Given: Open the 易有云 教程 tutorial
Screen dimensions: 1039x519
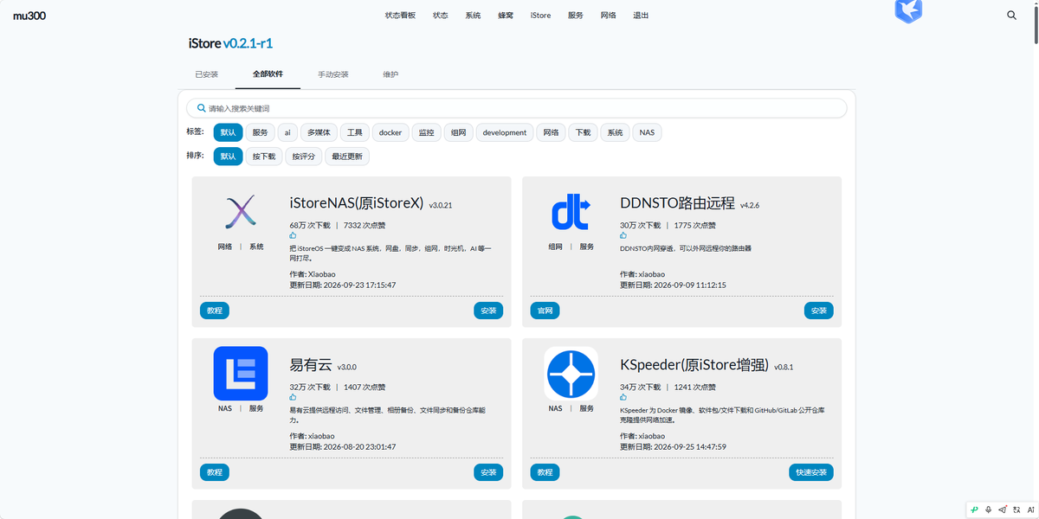Looking at the screenshot, I should 215,472.
